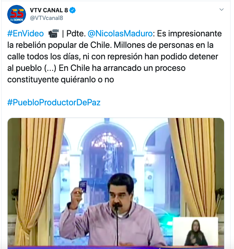The width and height of the screenshot is (234, 249).
Task: Visit the @VTVcanal8 handle link
Action: (x=46, y=18)
